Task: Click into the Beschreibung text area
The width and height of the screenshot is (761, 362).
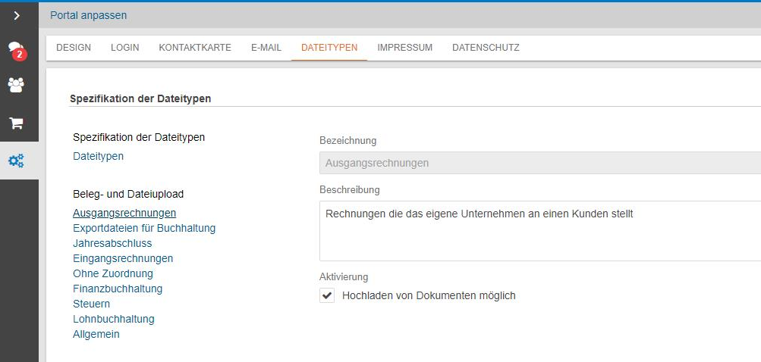Action: coord(540,231)
